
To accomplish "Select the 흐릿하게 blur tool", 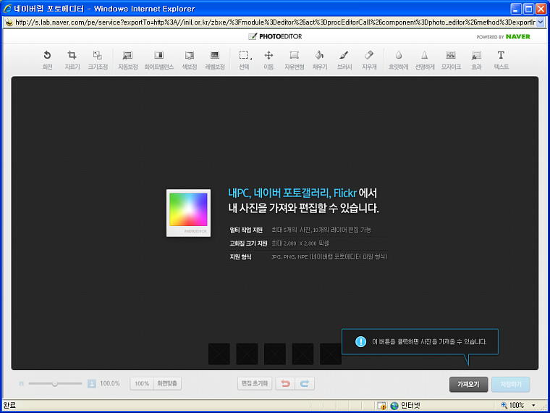I will [399, 59].
